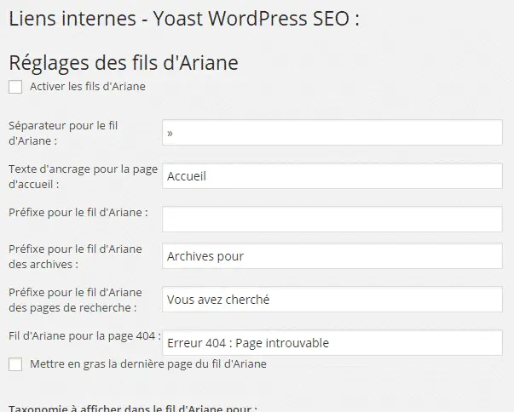The image size is (514, 412).
Task: Click the 'Vous avez cherché' text field
Action: 332,300
